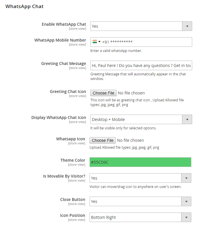Click the Icon Position label
This screenshot has height=233, width=215.
click(x=73, y=215)
